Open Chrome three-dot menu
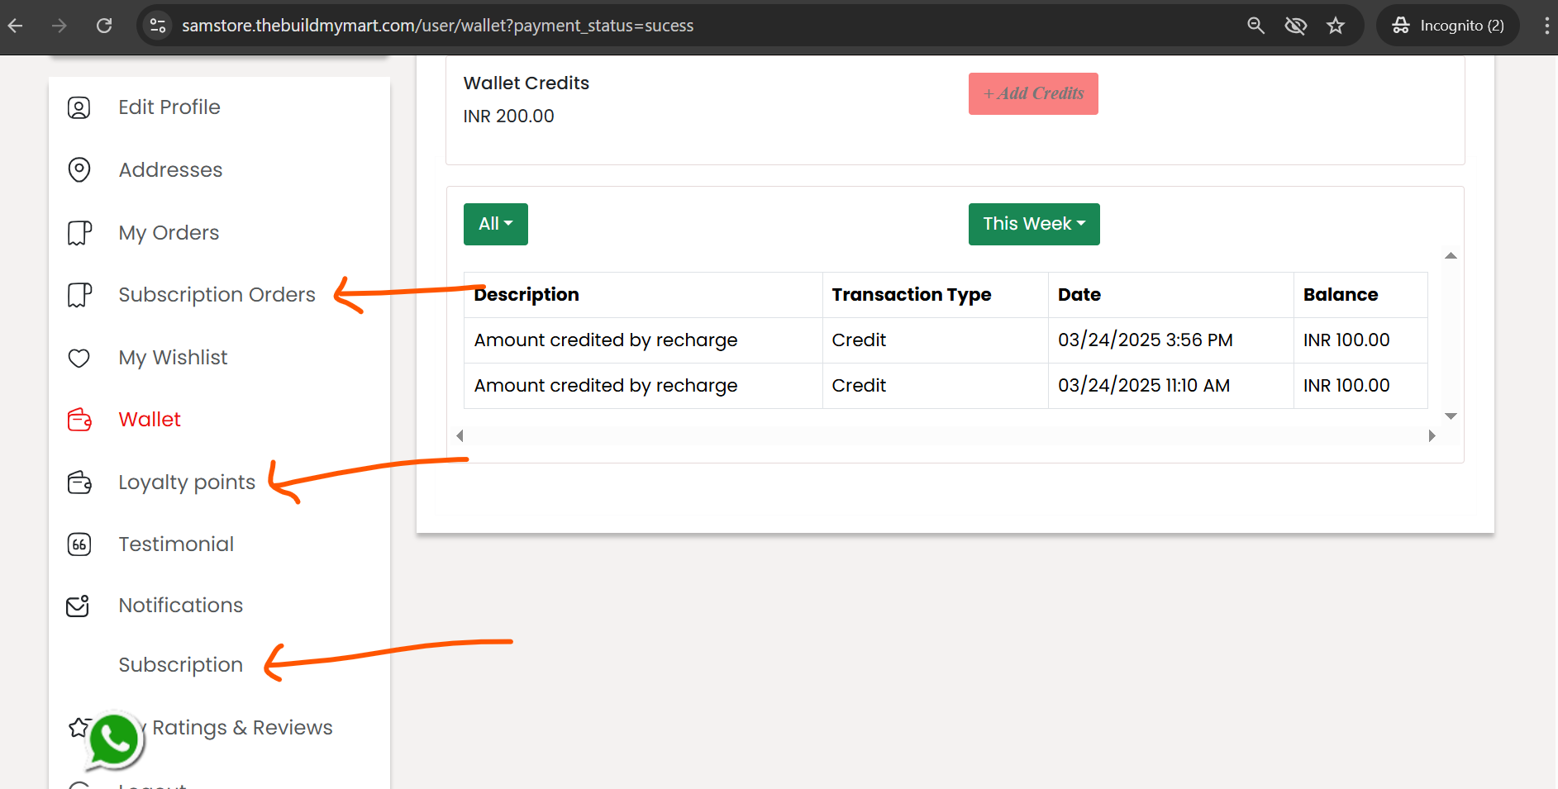The image size is (1558, 789). (x=1546, y=26)
